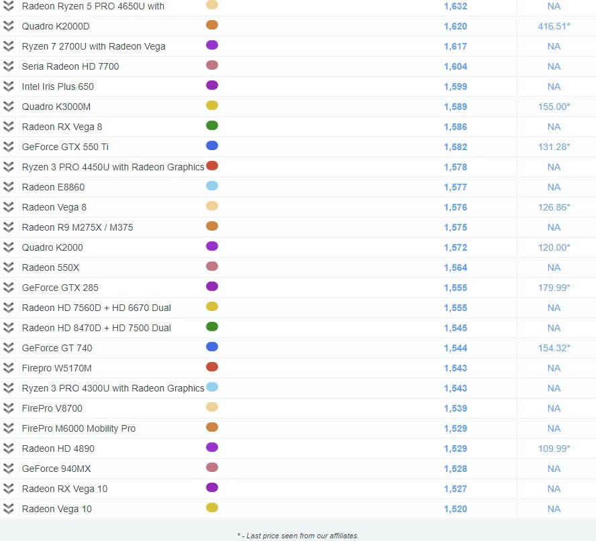Click red swatch beside Firepro W5170M

(211, 367)
